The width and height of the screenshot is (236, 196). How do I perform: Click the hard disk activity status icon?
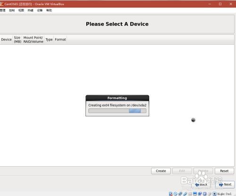(x=171, y=194)
